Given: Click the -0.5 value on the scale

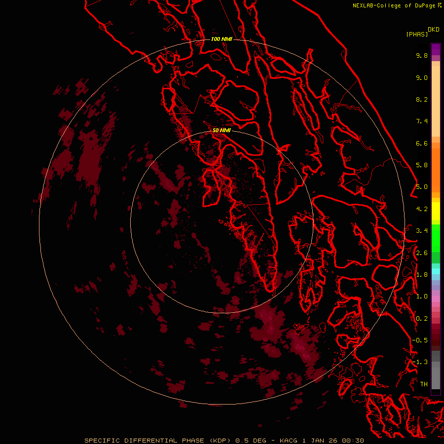Looking at the screenshot, I should pos(420,340).
